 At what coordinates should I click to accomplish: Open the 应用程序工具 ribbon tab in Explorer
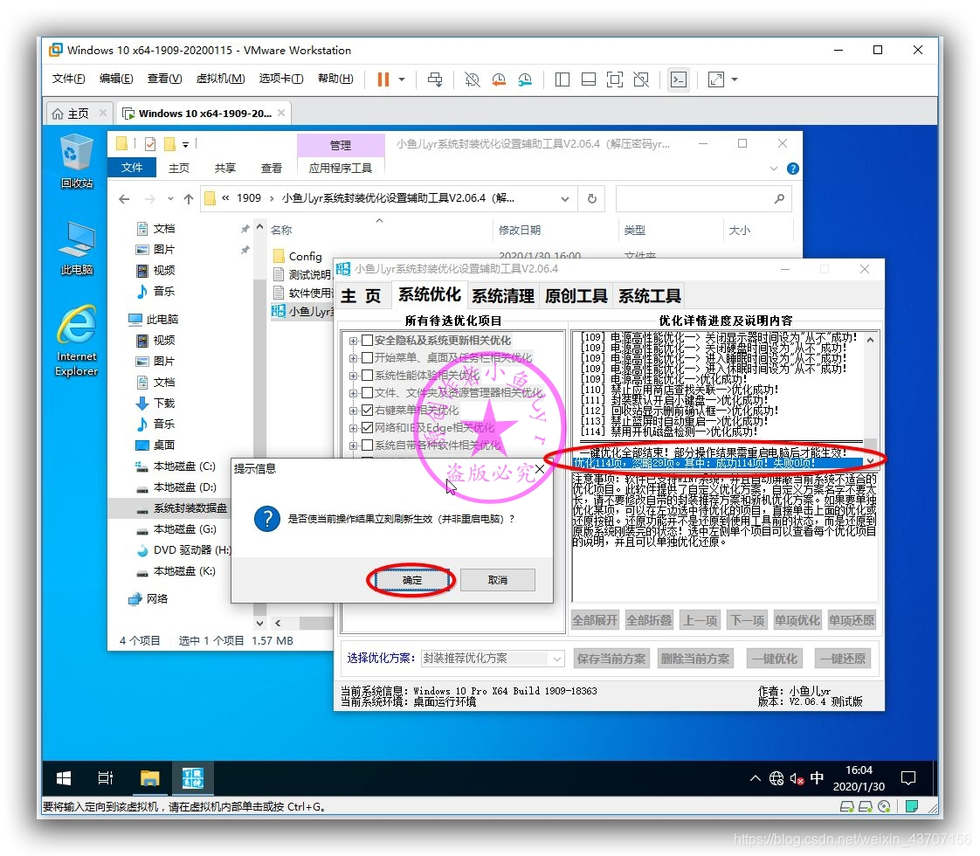[340, 168]
